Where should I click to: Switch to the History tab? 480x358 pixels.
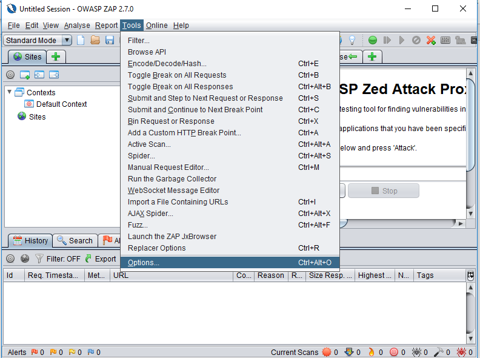[30, 241]
